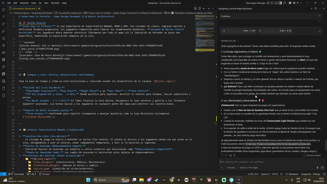Open the Extensions view in activity bar
Screen dimensions: 327x184
pyautogui.click(x=4, y=45)
